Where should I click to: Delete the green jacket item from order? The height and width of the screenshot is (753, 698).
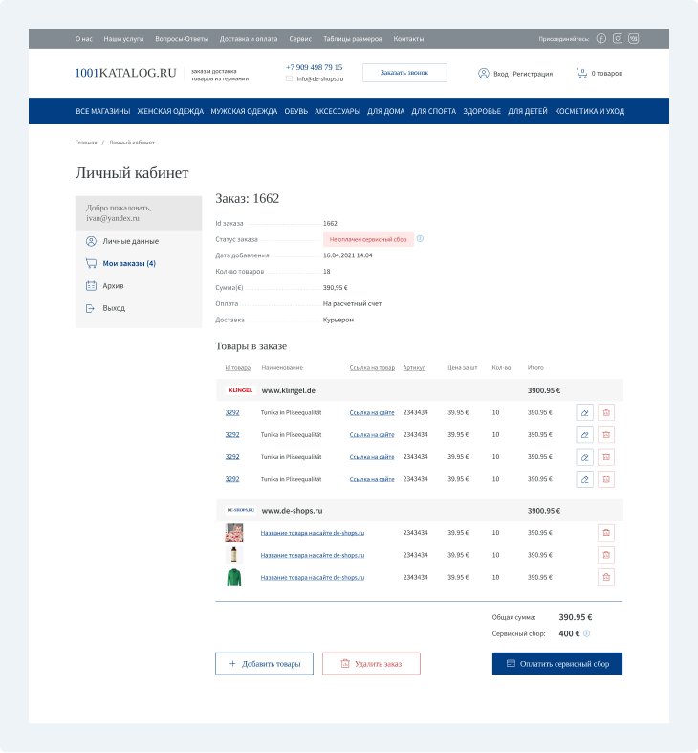coord(606,577)
